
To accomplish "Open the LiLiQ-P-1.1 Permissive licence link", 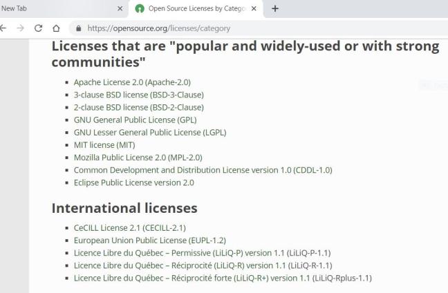I will [203, 253].
